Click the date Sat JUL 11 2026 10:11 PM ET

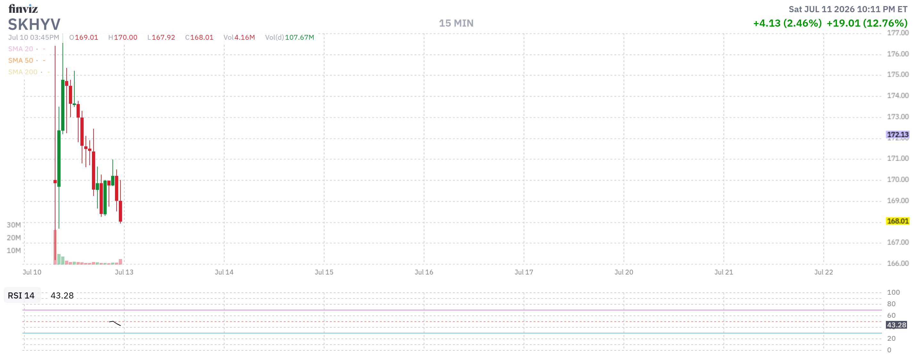(848, 9)
